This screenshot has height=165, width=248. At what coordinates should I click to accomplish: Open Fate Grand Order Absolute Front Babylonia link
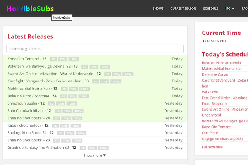[x=224, y=101]
